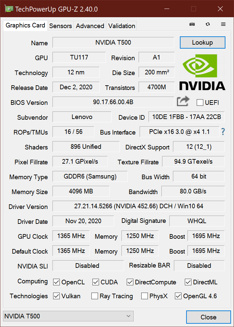The height and width of the screenshot is (327, 234).
Task: Click the Close button at the bottom
Action: tap(208, 317)
